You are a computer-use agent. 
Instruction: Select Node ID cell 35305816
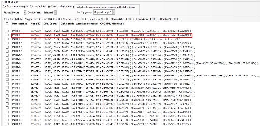36,96
